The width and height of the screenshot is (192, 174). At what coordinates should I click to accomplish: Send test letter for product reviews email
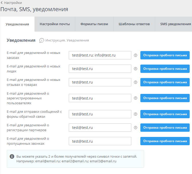coord(165,82)
